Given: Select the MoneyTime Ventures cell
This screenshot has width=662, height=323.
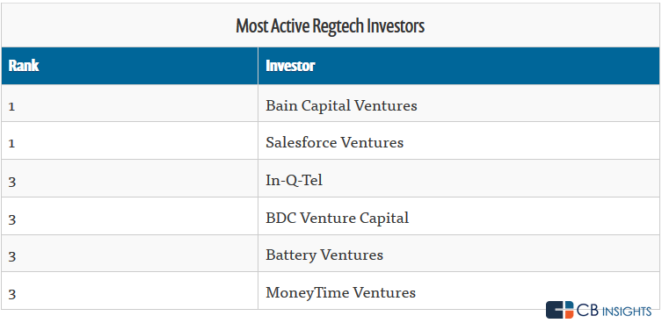Looking at the screenshot, I should click(x=459, y=291).
